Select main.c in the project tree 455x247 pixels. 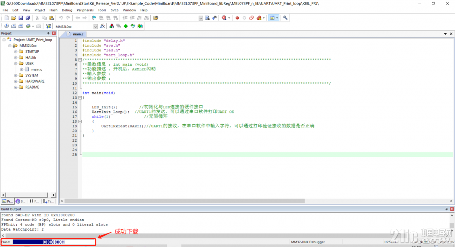pyautogui.click(x=37, y=70)
